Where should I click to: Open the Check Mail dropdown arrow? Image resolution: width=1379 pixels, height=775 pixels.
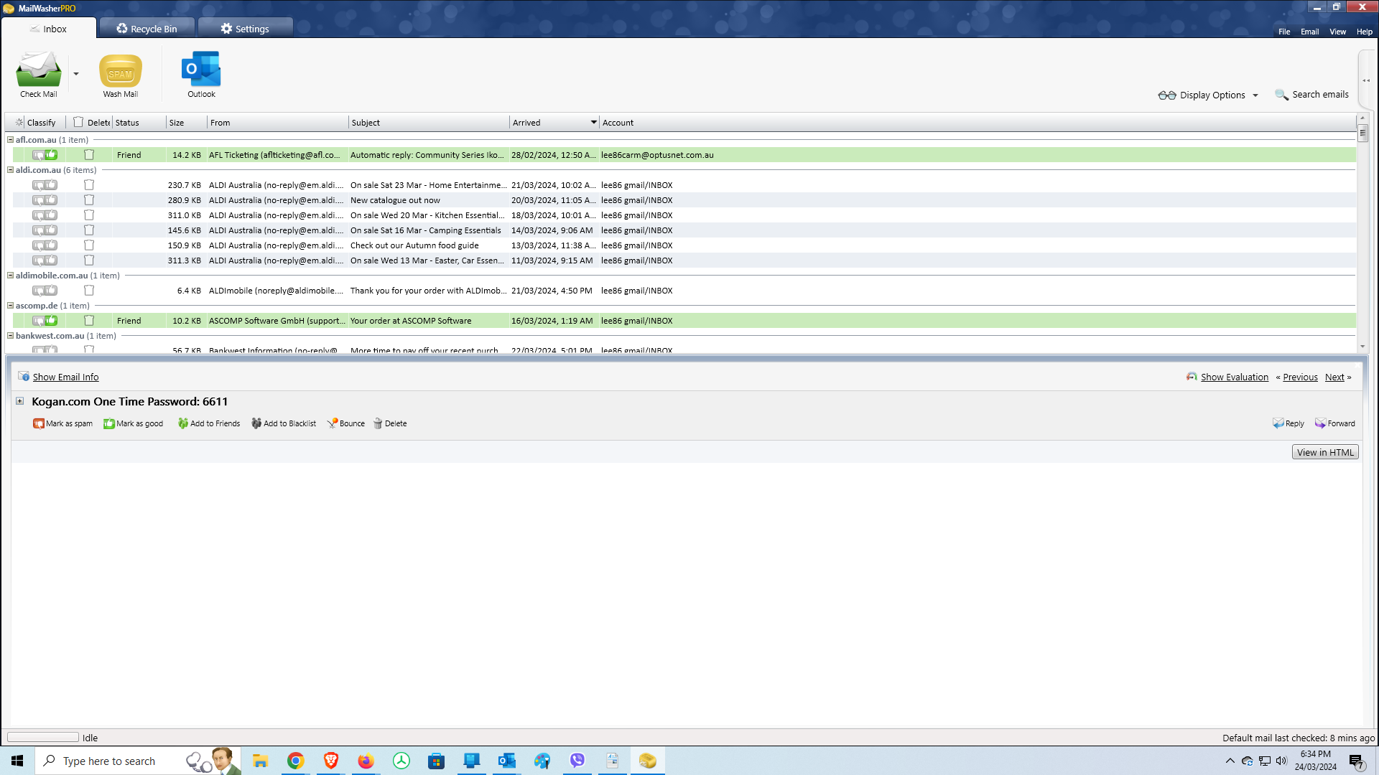pyautogui.click(x=76, y=74)
